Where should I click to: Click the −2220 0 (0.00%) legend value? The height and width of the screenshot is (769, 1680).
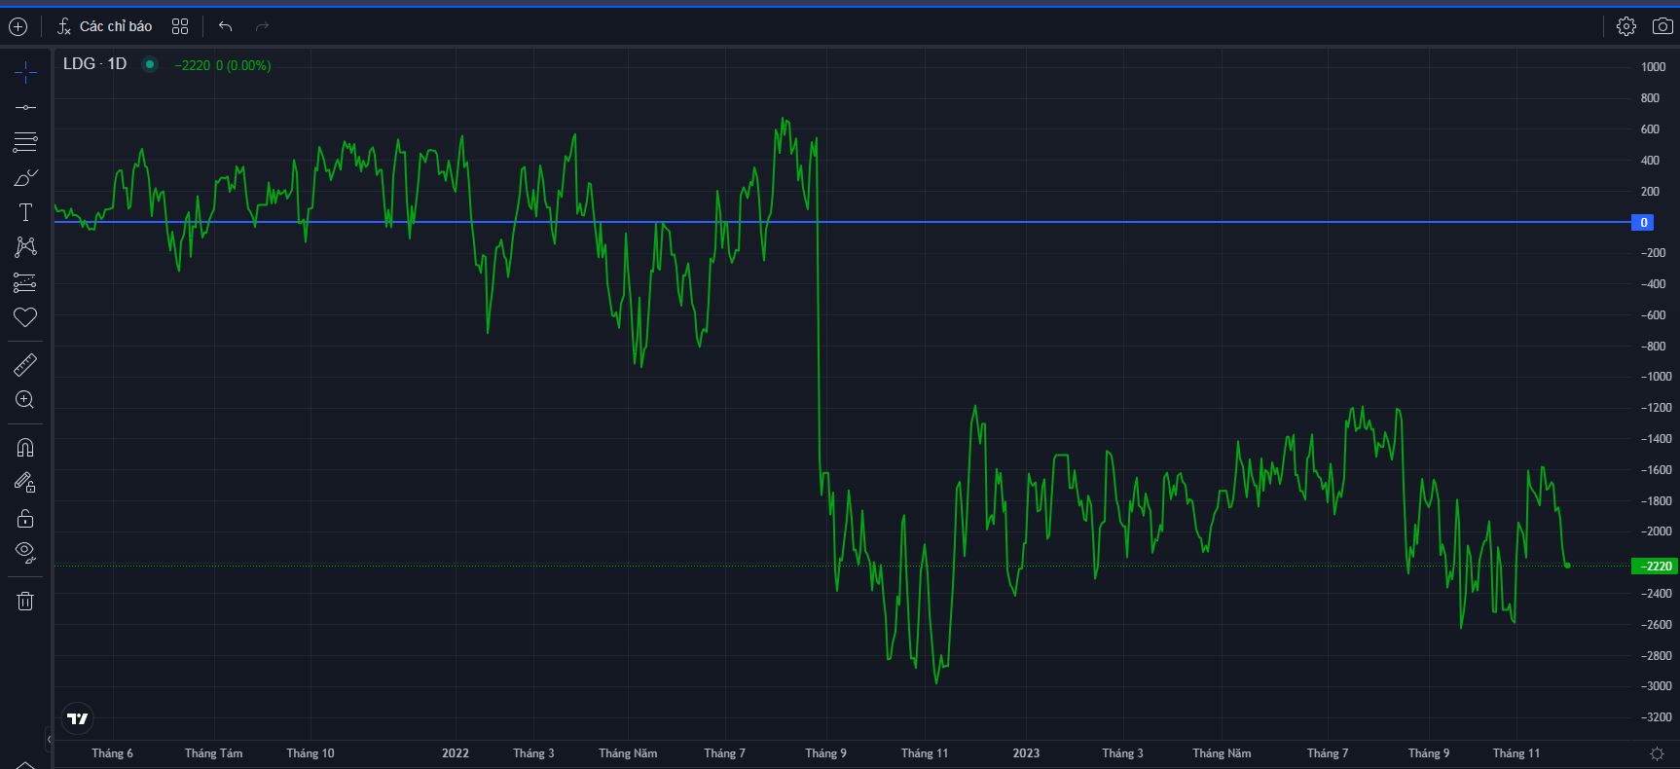pos(223,65)
